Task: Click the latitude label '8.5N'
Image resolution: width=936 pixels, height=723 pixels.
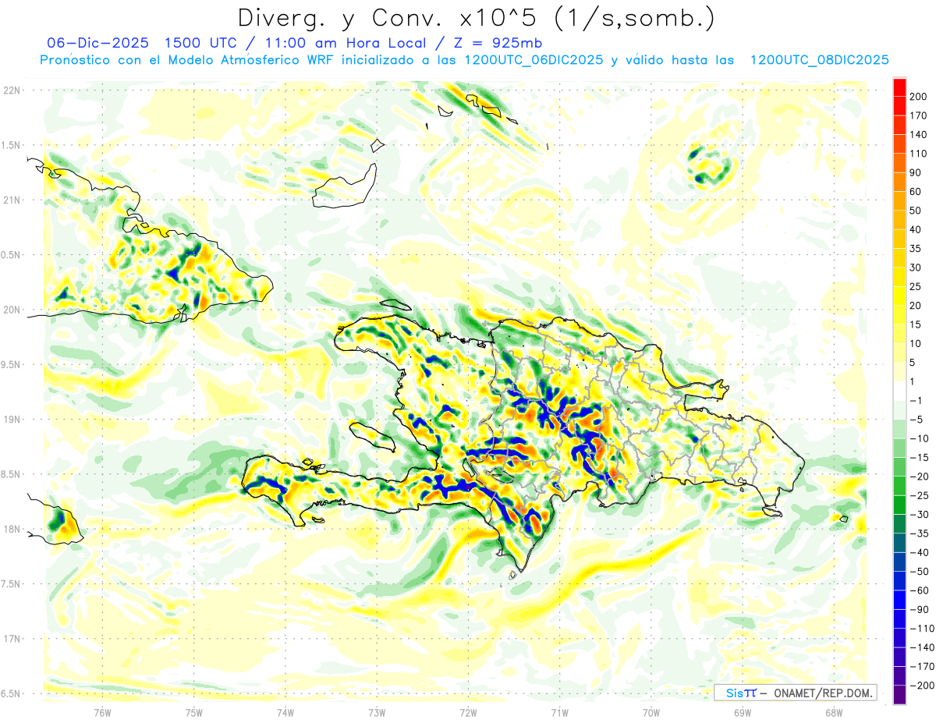Action: [12, 474]
